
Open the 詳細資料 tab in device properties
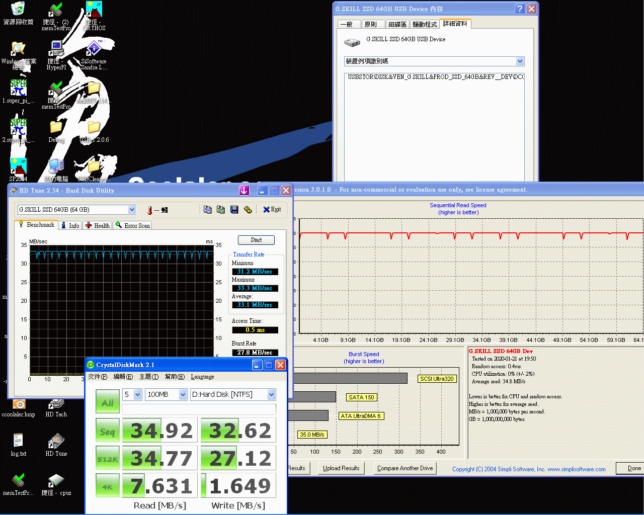pos(455,24)
